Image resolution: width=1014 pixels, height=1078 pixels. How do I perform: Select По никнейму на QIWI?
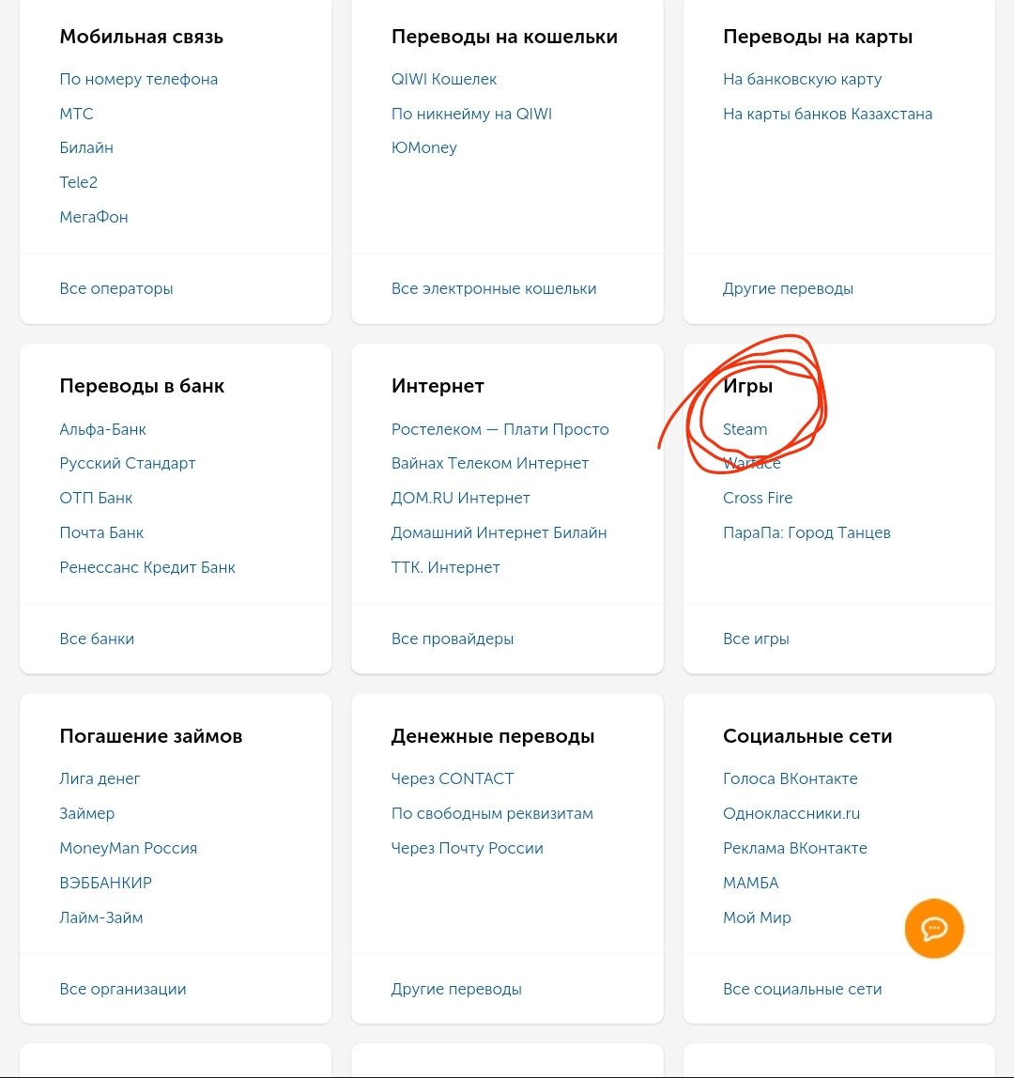click(471, 114)
